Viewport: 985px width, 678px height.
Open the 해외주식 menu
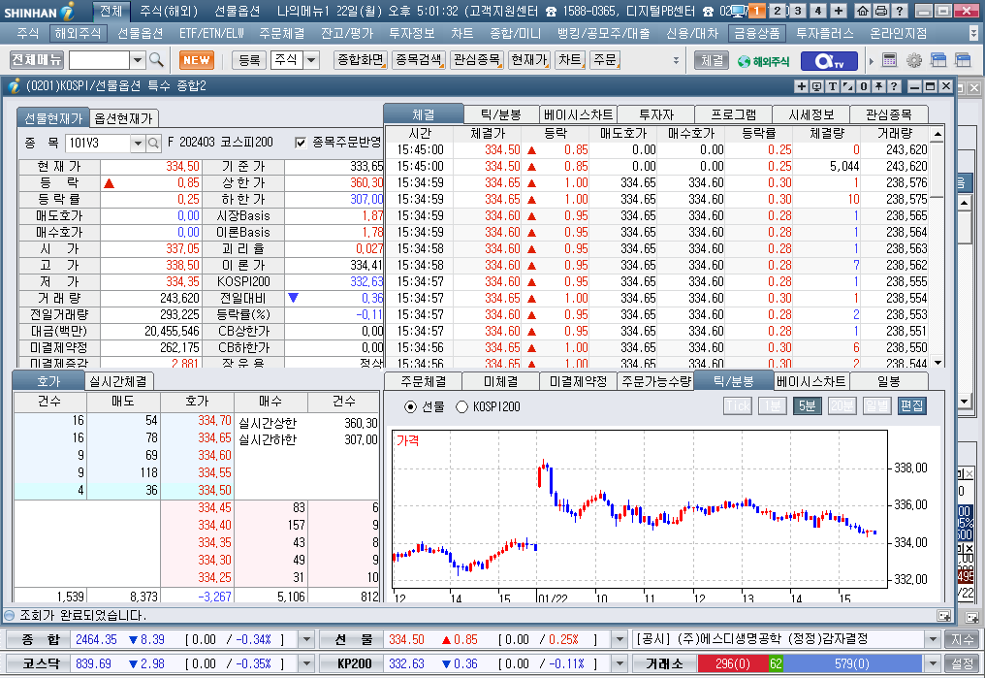(78, 33)
